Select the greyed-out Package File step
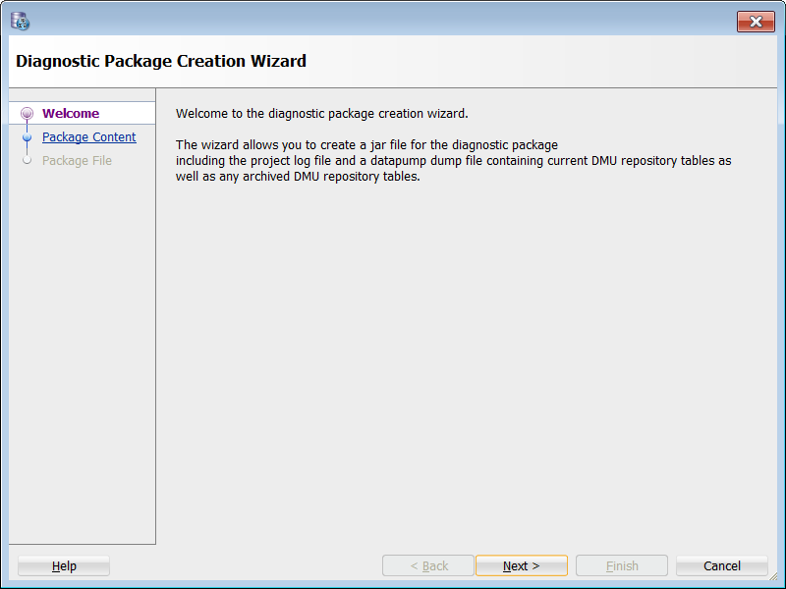This screenshot has width=786, height=589. (77, 161)
